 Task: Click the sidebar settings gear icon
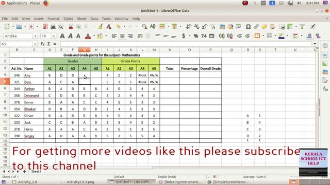point(325,46)
